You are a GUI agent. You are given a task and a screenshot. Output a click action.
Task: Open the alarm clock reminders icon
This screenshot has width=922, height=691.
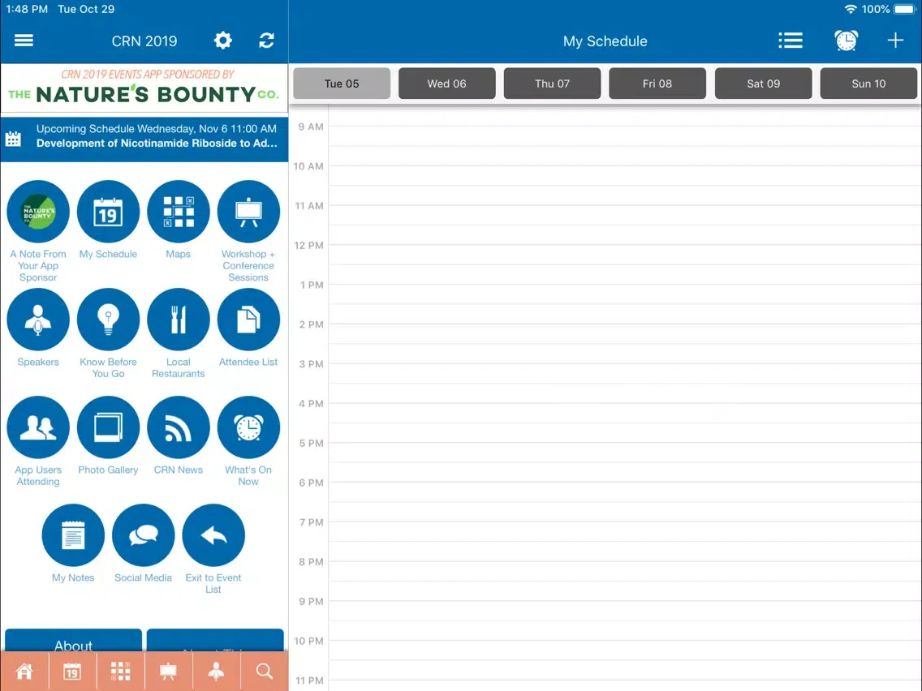click(x=847, y=41)
